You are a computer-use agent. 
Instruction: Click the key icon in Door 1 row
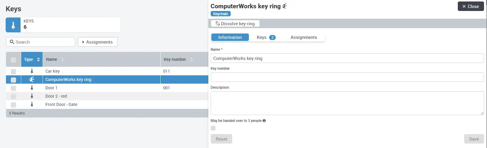click(32, 88)
